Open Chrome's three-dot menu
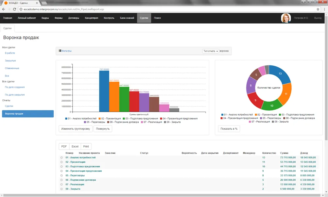Screen dimensions: 328x197 (x=324, y=9)
